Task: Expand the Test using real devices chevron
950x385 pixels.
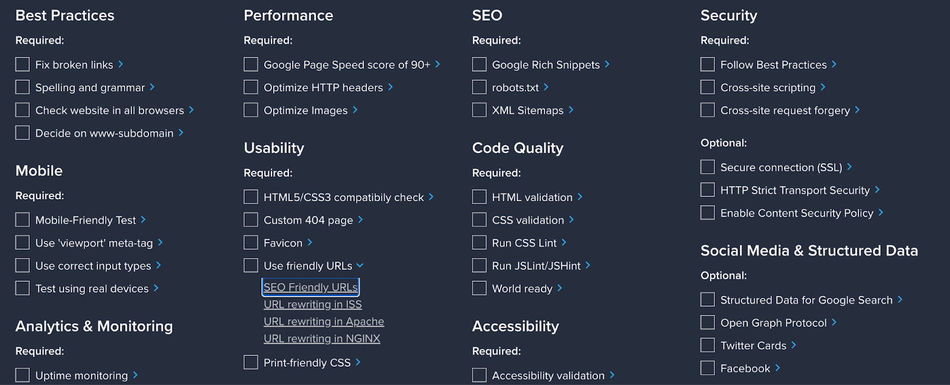Action: click(x=156, y=288)
